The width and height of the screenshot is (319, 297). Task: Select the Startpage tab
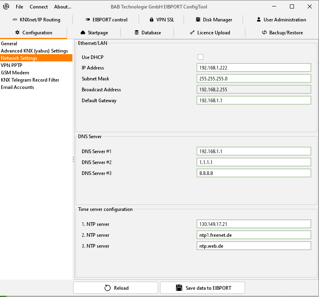click(94, 32)
